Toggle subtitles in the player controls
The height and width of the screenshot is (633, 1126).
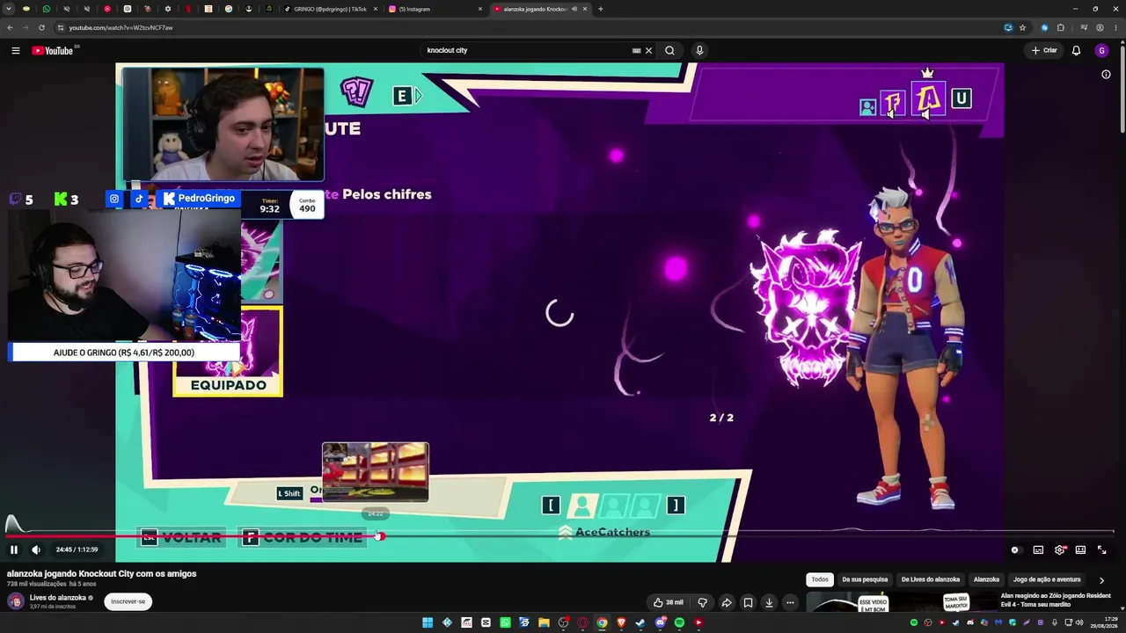tap(1038, 549)
